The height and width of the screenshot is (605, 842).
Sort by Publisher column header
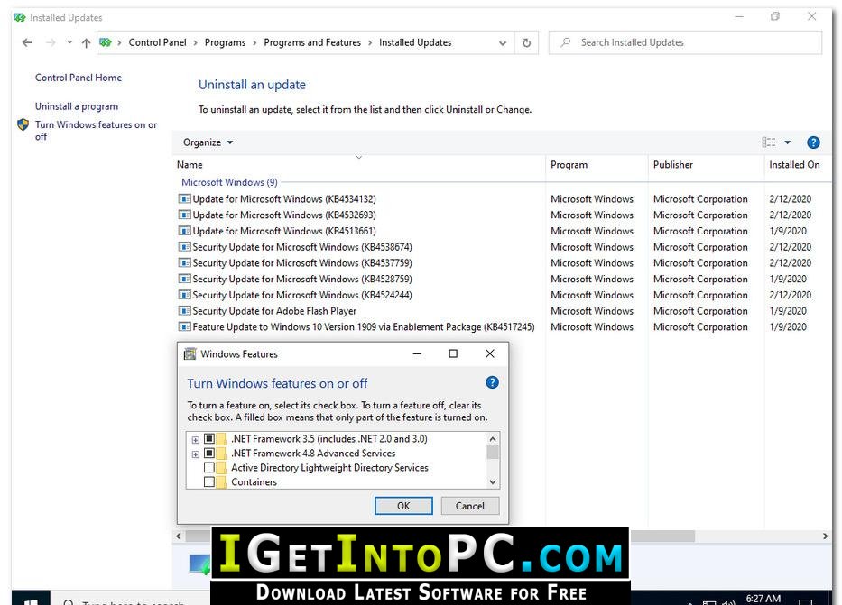click(706, 165)
